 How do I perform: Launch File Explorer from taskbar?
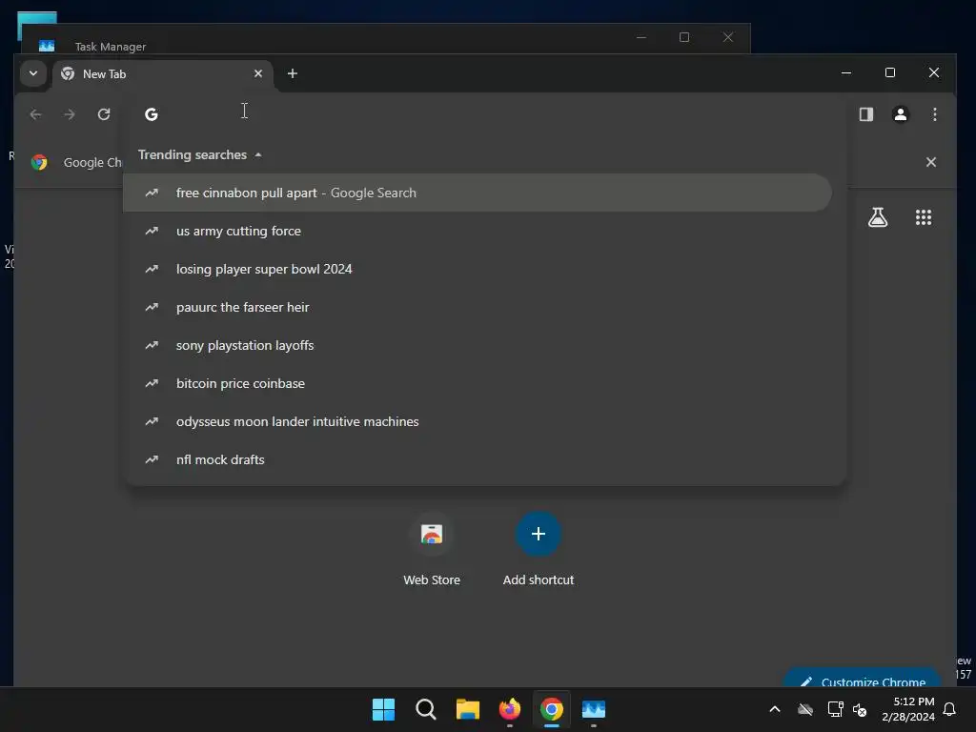pyautogui.click(x=467, y=709)
